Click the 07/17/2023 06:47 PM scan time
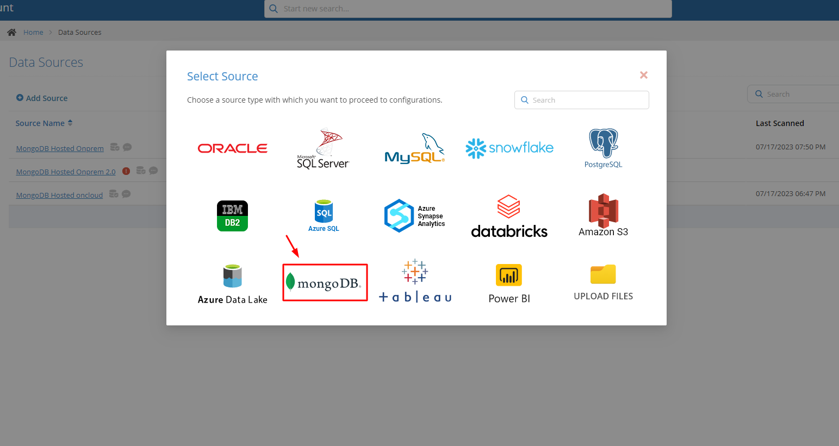Image resolution: width=839 pixels, height=446 pixels. pyautogui.click(x=791, y=194)
